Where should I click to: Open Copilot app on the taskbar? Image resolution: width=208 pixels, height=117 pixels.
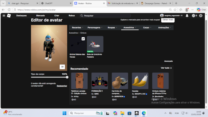pyautogui.click(x=115, y=113)
